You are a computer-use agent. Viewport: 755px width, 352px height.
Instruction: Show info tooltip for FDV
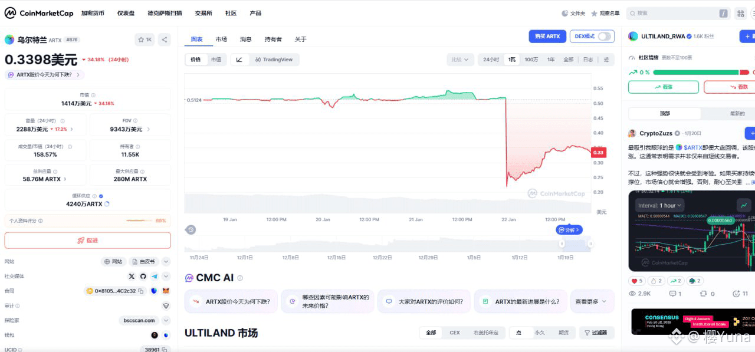(x=135, y=120)
